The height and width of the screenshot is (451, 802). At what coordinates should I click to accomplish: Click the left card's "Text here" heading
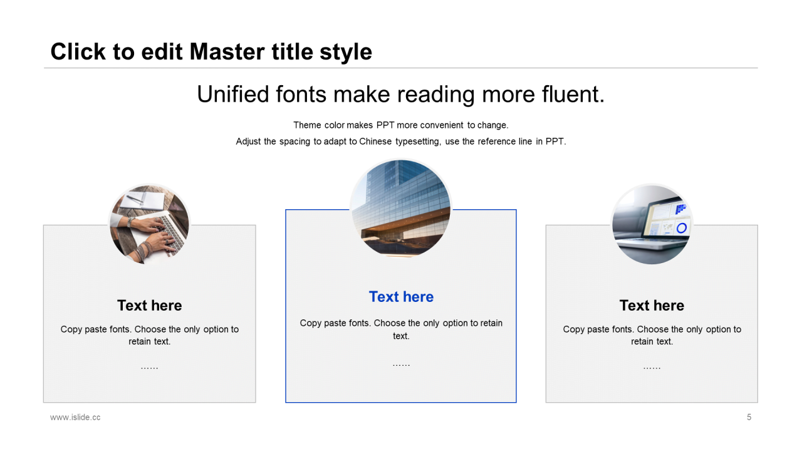point(149,305)
